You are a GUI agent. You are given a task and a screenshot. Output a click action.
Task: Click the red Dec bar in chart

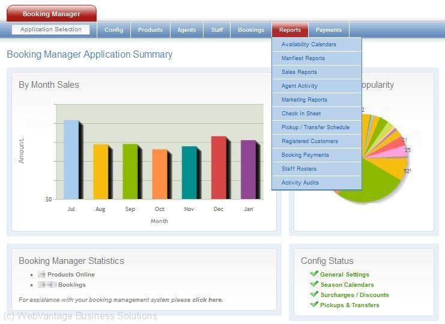click(x=219, y=167)
